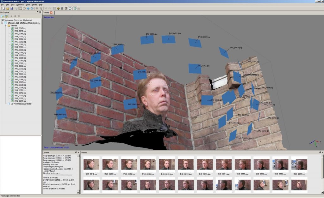Viewport: 324px width, 198px height.
Task: Collapse the Chunk 1 tree node
Action: [x=2, y=23]
